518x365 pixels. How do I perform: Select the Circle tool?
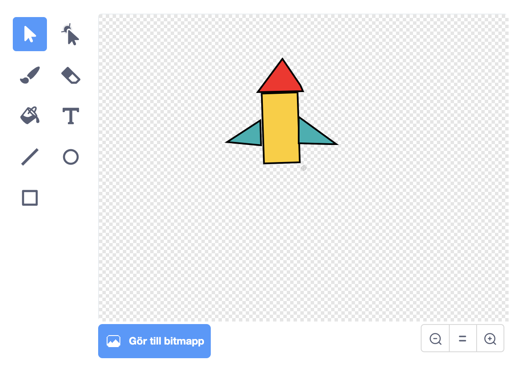(x=71, y=157)
